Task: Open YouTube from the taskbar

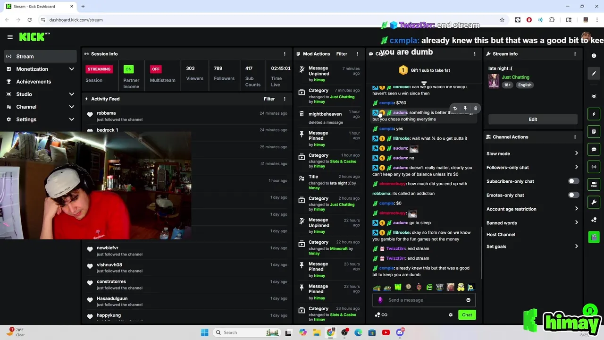Action: pyautogui.click(x=386, y=332)
